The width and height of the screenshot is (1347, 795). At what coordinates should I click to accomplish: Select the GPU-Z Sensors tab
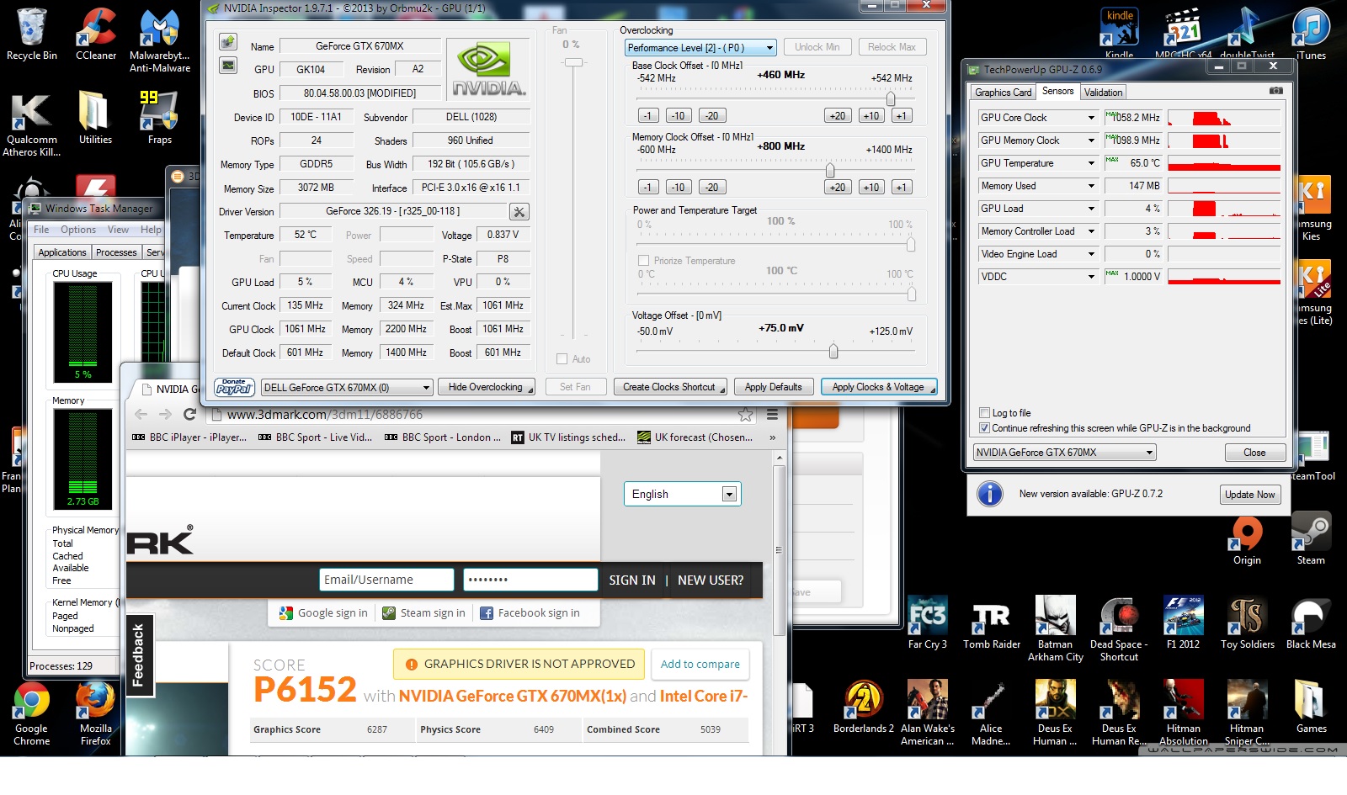click(1057, 91)
